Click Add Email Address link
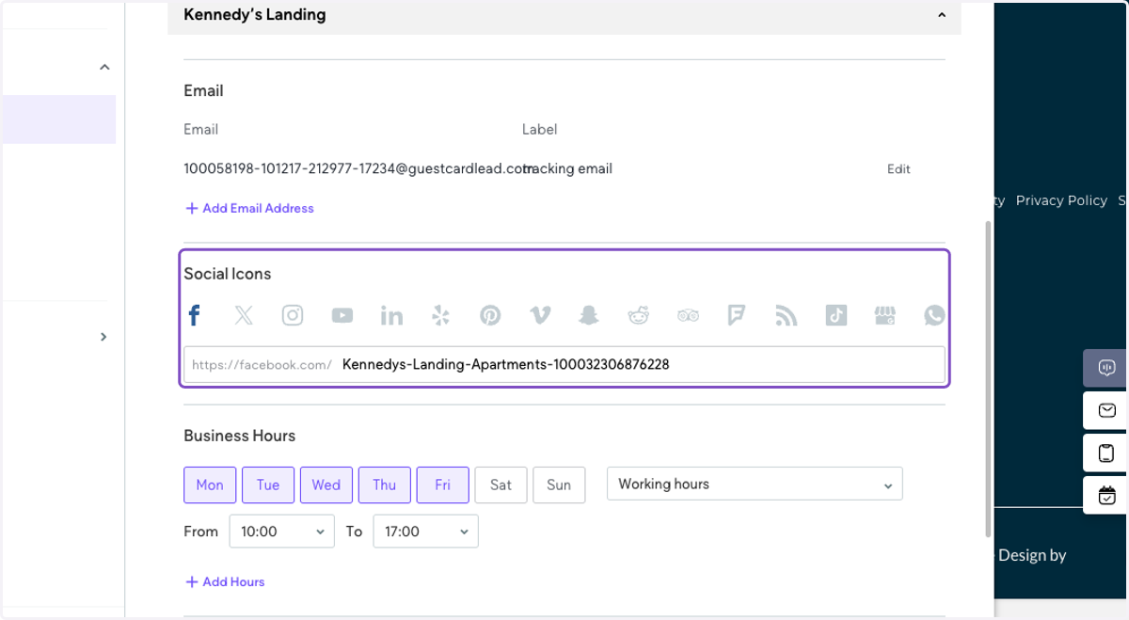Viewport: 1129px width, 620px height. [x=249, y=208]
